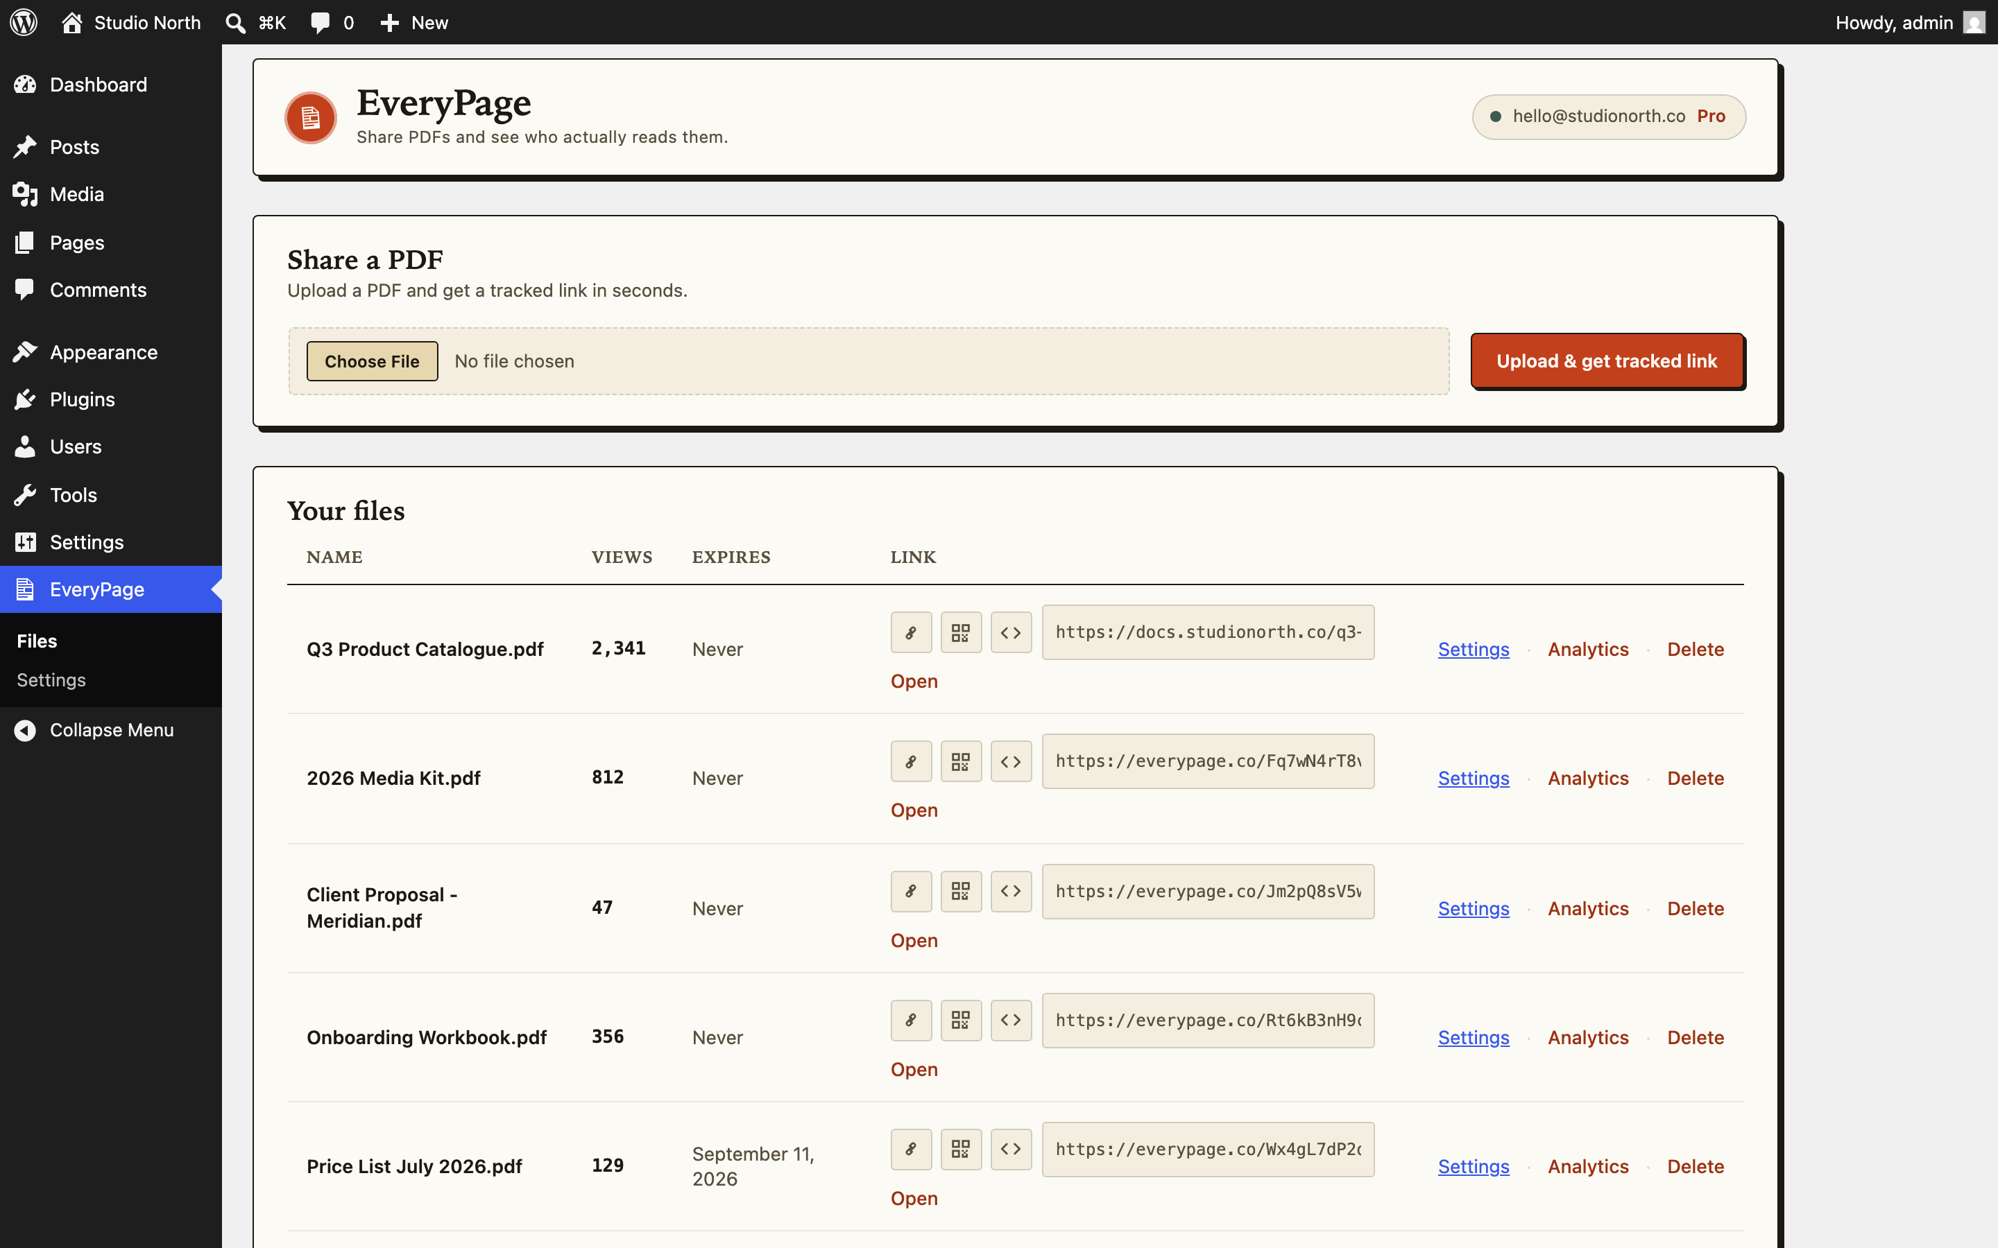View Analytics for 2026 Media Kit.pdf
Viewport: 1998px width, 1248px height.
click(x=1588, y=779)
